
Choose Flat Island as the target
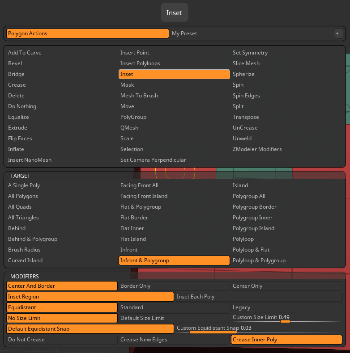(133, 239)
